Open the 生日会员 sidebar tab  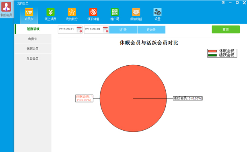(x=33, y=58)
